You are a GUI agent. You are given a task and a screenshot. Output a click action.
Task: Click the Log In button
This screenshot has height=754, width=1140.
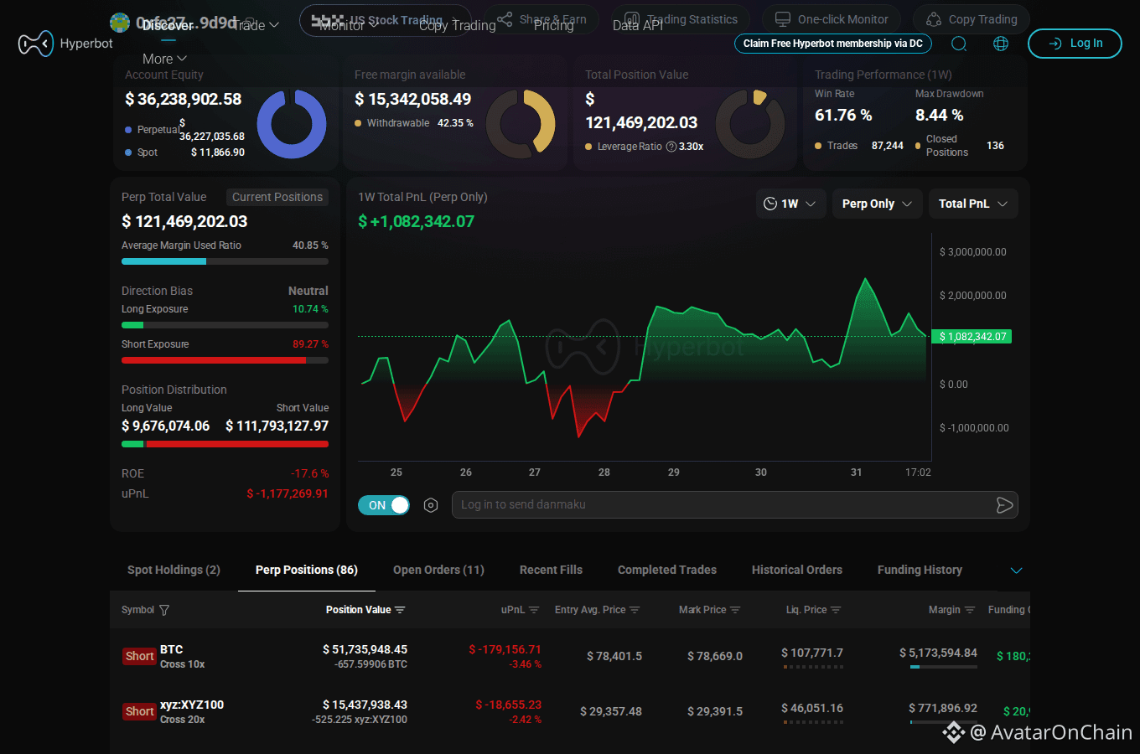point(1075,44)
